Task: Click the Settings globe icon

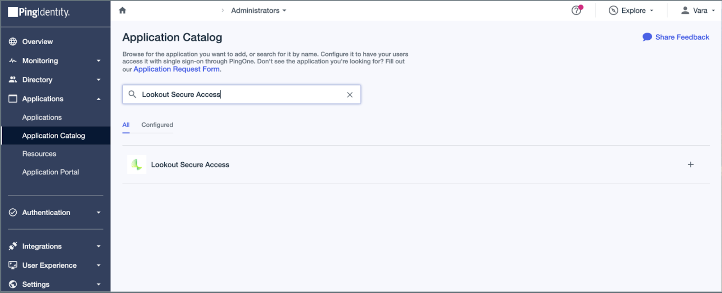Action: (13, 284)
